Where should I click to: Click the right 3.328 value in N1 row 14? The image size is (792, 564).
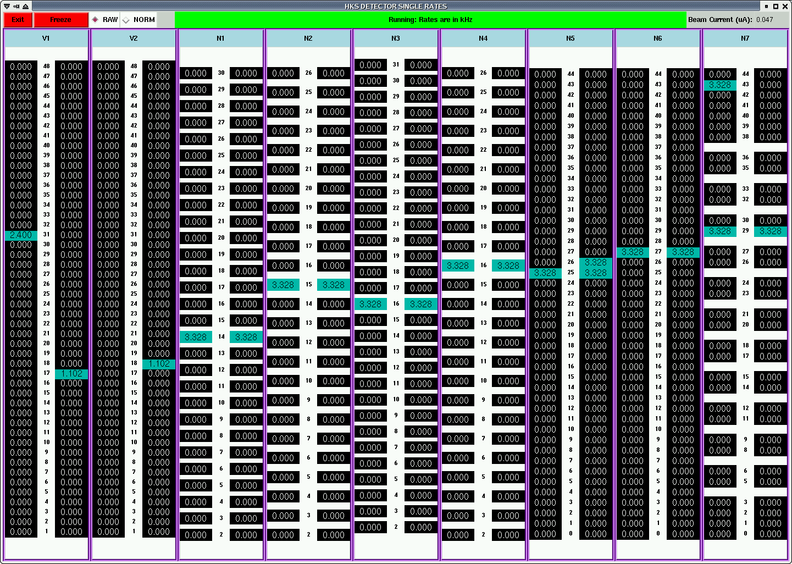[246, 337]
